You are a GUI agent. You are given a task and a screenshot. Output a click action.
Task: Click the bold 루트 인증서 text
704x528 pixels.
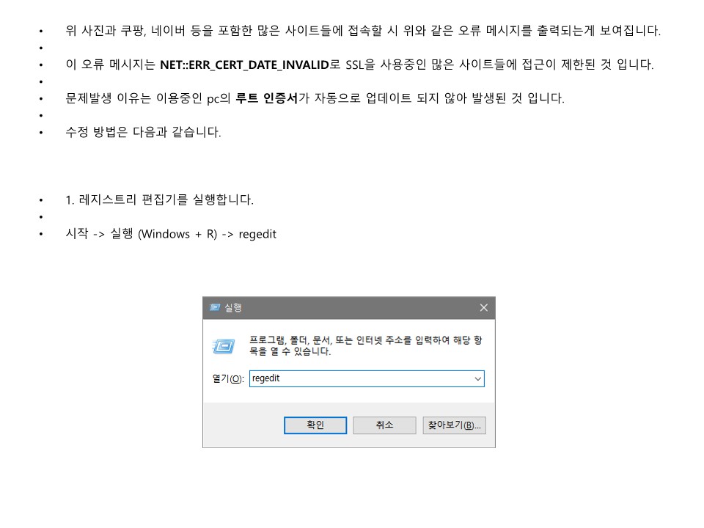click(267, 98)
